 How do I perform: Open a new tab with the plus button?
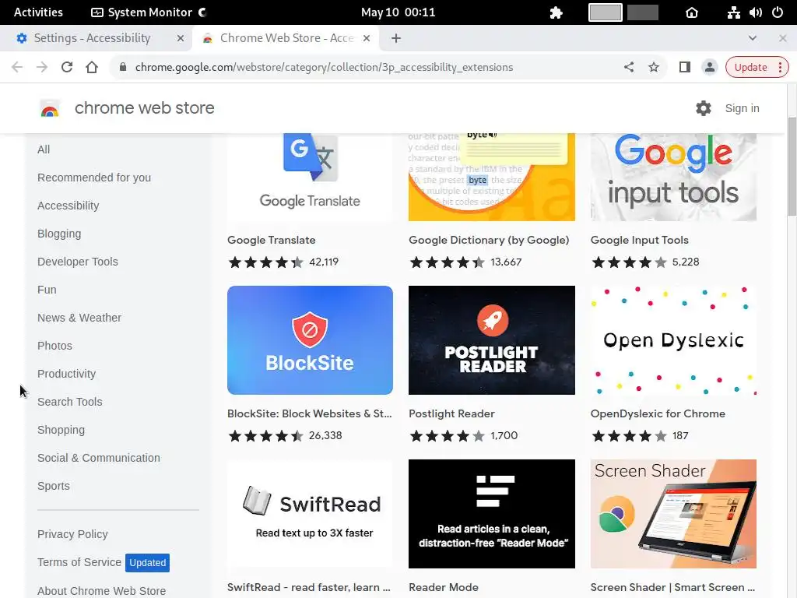(396, 38)
